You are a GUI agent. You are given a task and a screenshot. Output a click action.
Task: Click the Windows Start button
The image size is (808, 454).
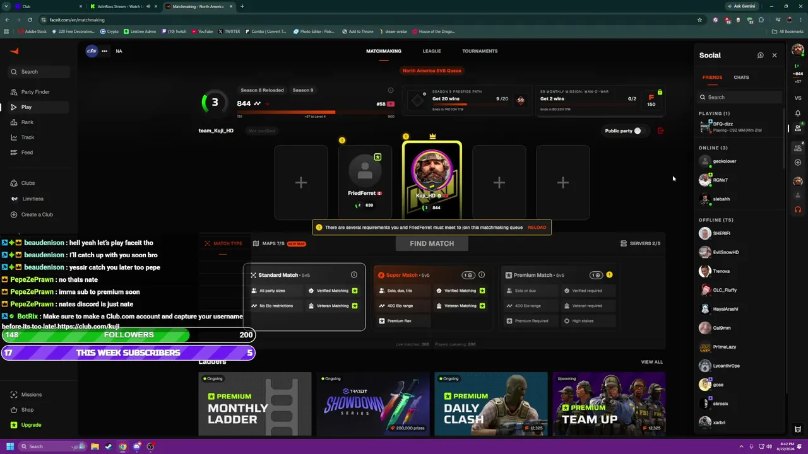10,446
